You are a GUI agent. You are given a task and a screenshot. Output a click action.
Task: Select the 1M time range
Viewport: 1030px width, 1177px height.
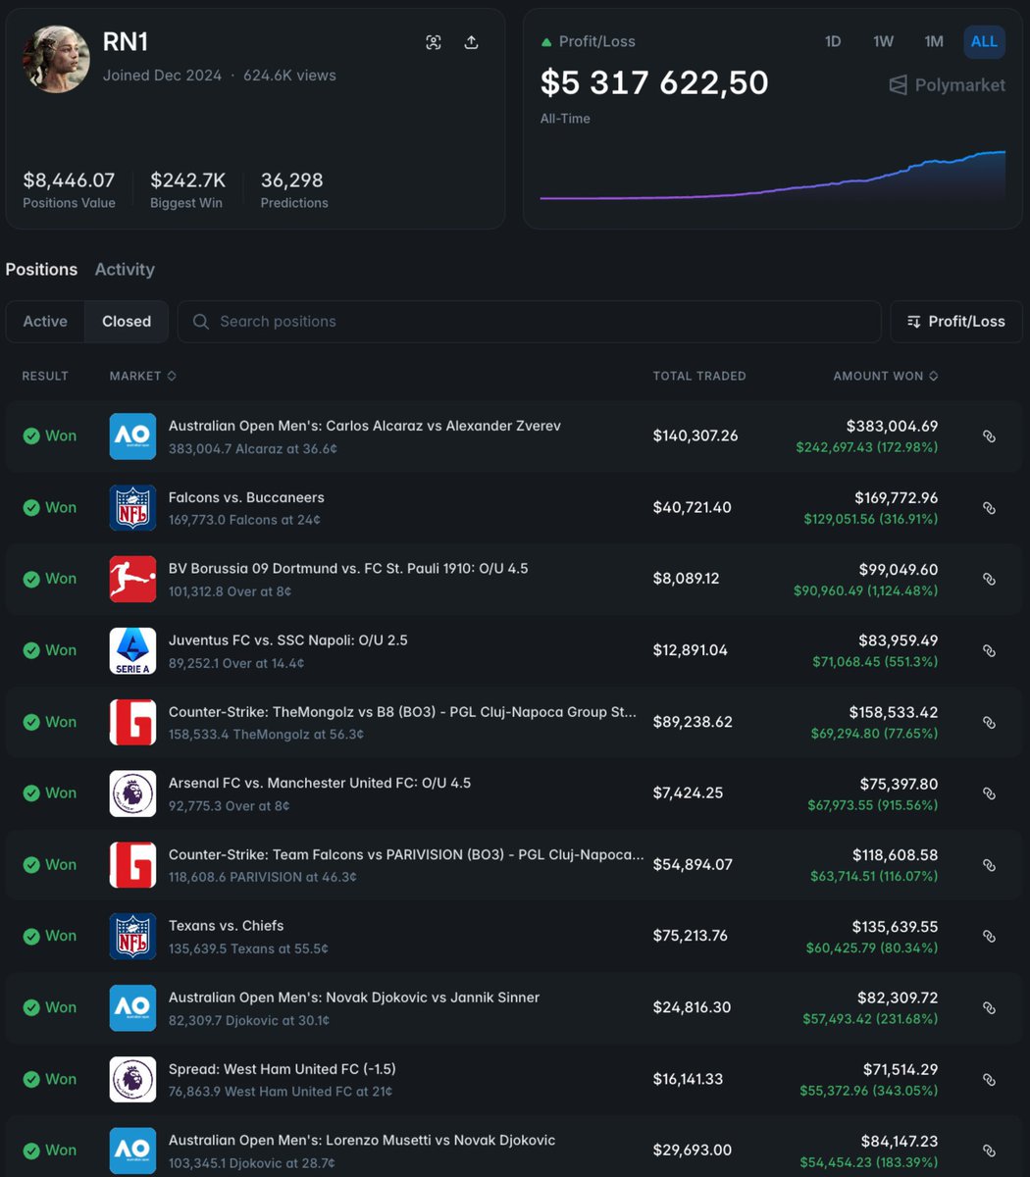tap(934, 41)
